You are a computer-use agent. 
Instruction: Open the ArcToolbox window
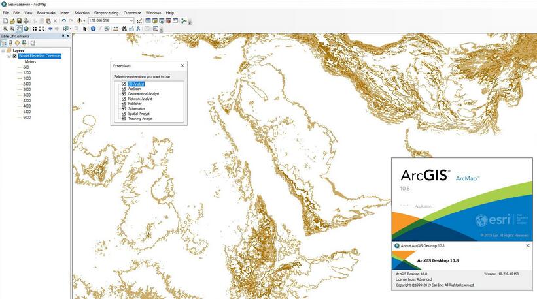tap(169, 21)
